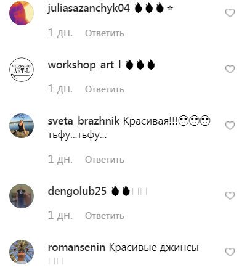Tap heart beside romansenin's comment
The image size is (247, 270).
coord(230,252)
